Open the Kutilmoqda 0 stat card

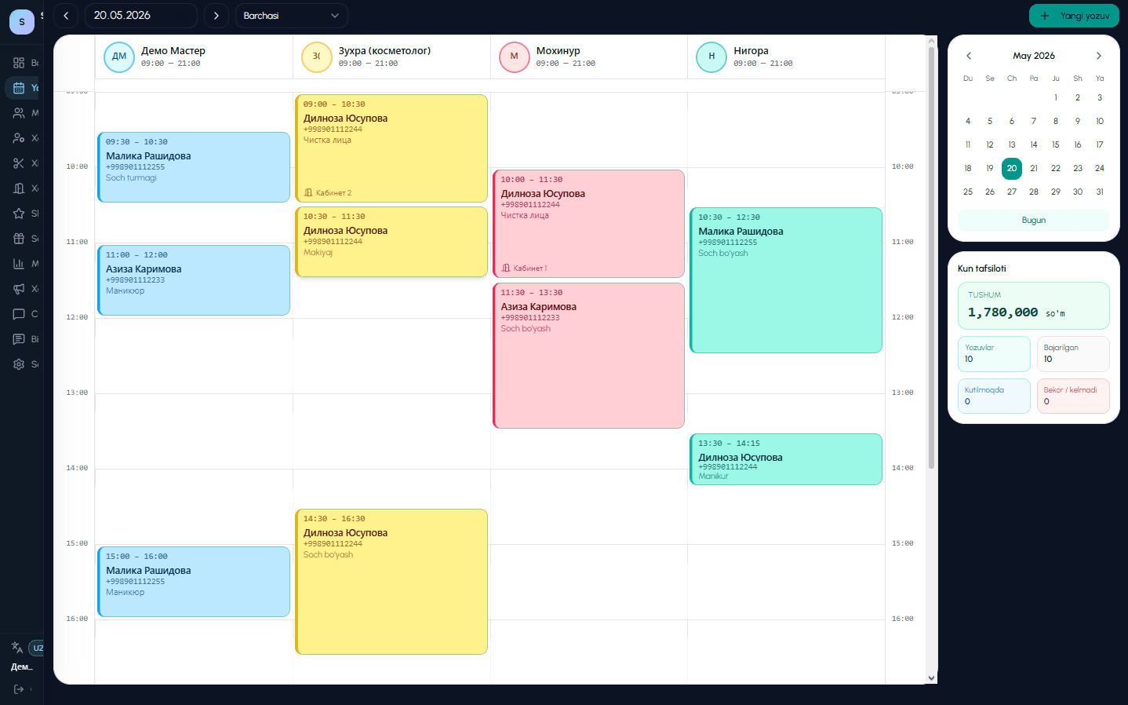994,396
